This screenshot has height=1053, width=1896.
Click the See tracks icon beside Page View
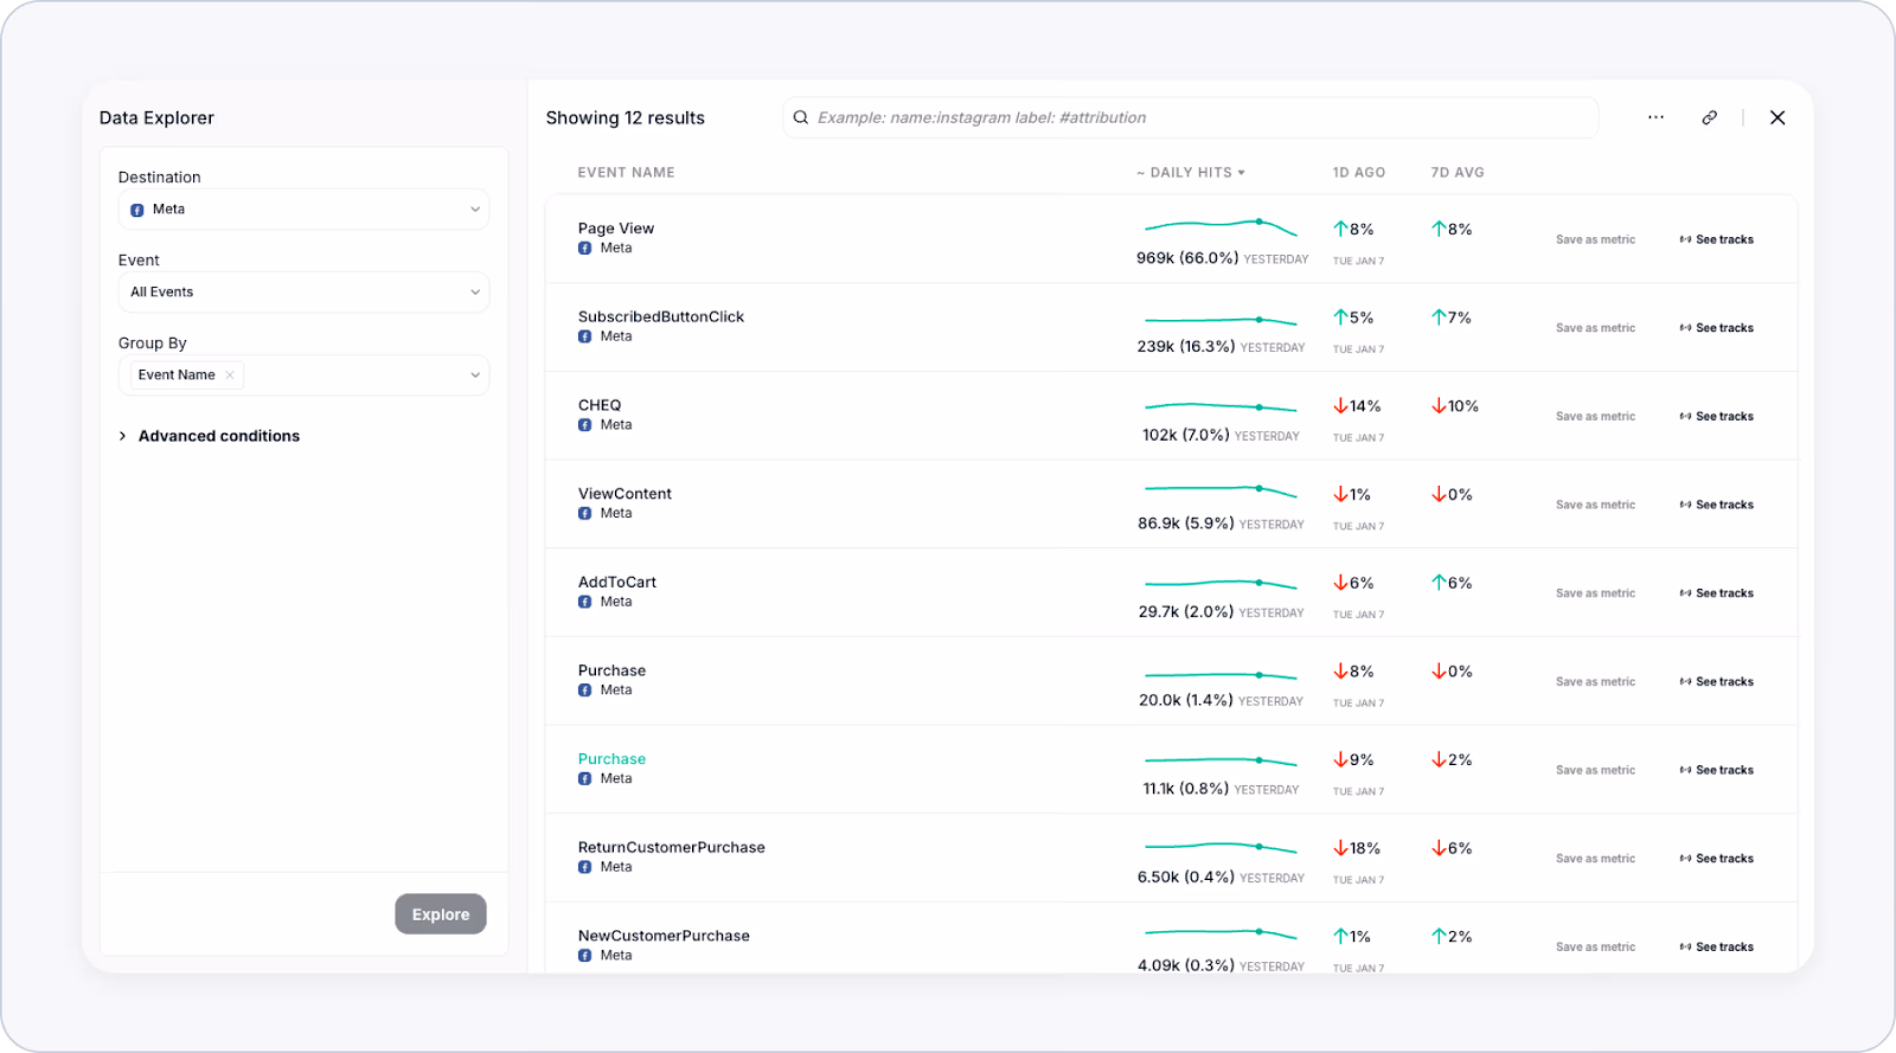tap(1686, 239)
